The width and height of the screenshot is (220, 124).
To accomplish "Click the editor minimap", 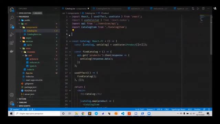I will pyautogui.click(x=205, y=19).
